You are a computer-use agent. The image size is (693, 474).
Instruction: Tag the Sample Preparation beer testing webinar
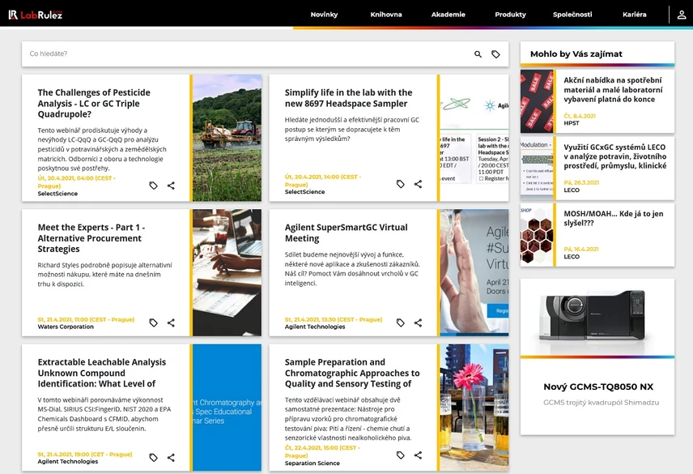pos(400,455)
